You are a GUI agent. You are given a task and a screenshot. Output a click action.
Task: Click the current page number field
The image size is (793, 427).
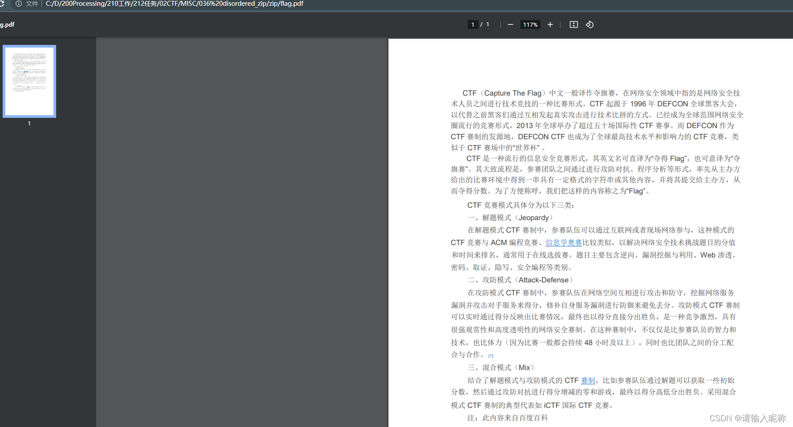pyautogui.click(x=473, y=24)
